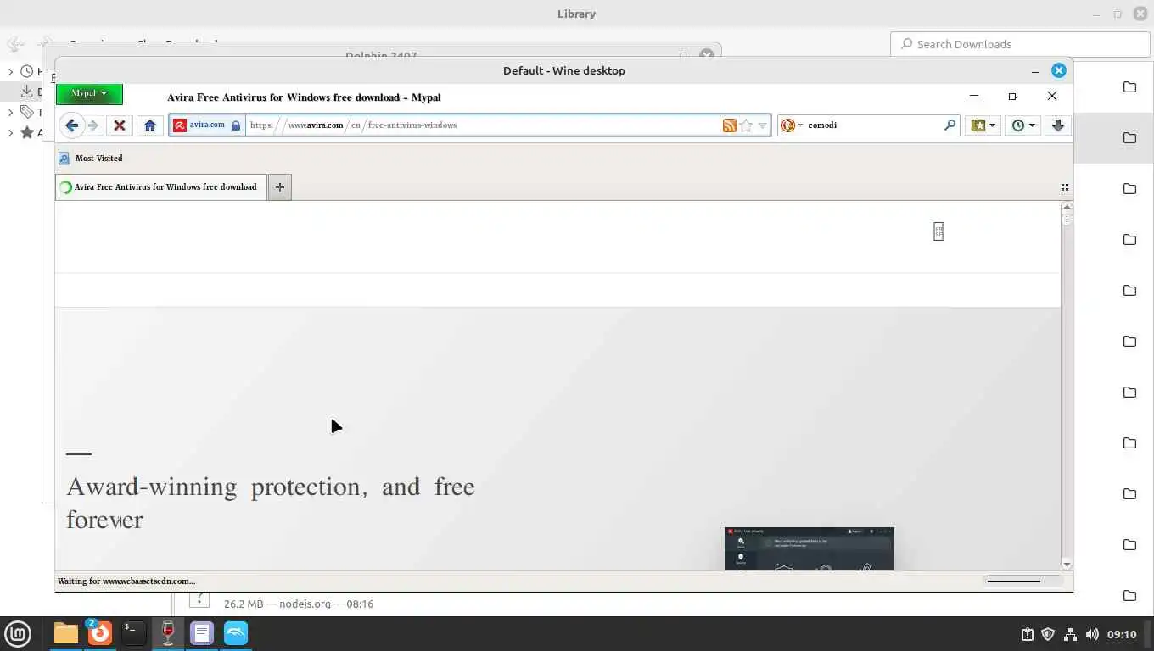
Task: Click the shield icon in system tray
Action: [1048, 634]
